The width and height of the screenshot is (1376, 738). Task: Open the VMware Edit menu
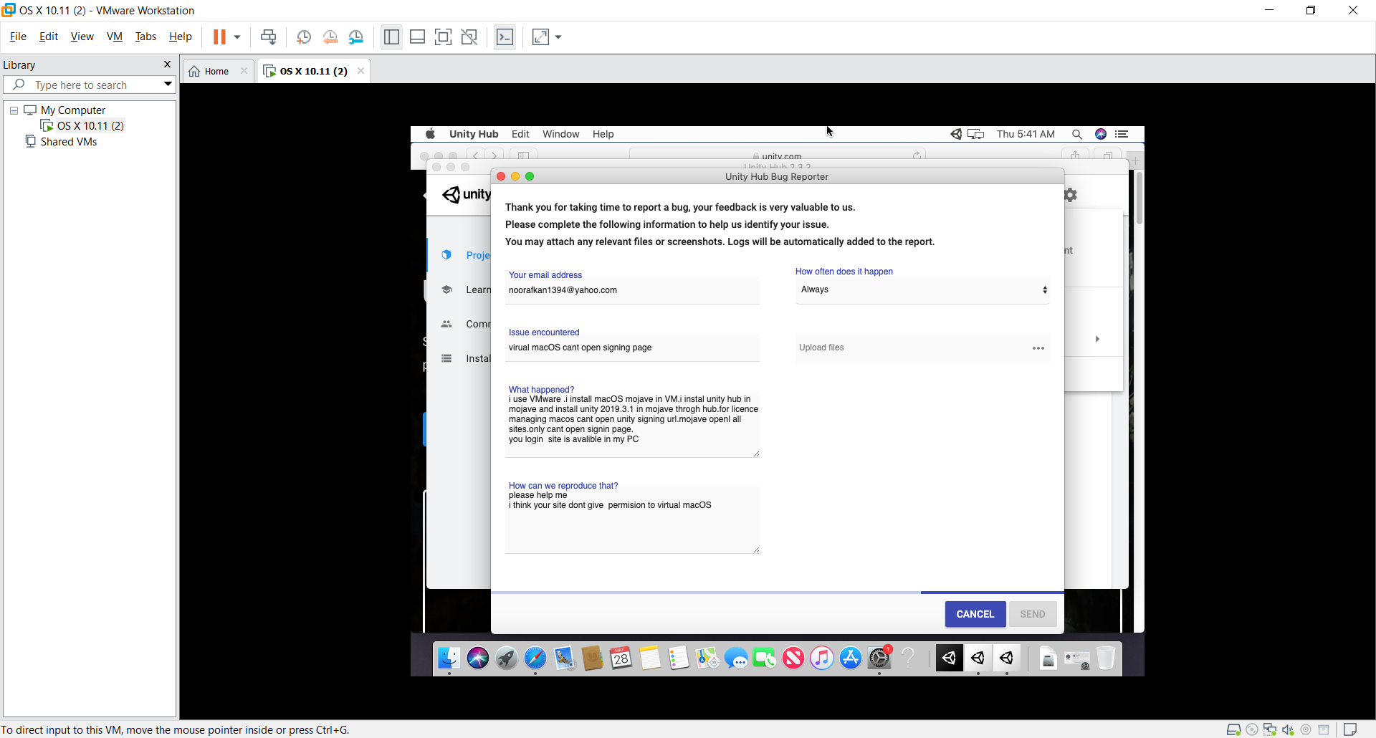coord(49,37)
